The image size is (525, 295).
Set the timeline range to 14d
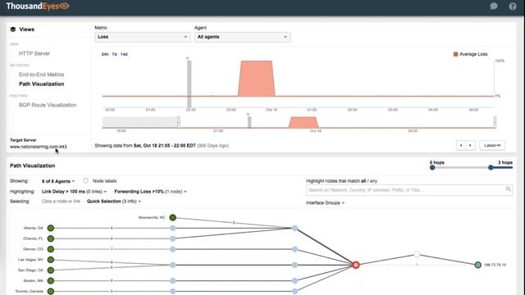[x=124, y=54]
